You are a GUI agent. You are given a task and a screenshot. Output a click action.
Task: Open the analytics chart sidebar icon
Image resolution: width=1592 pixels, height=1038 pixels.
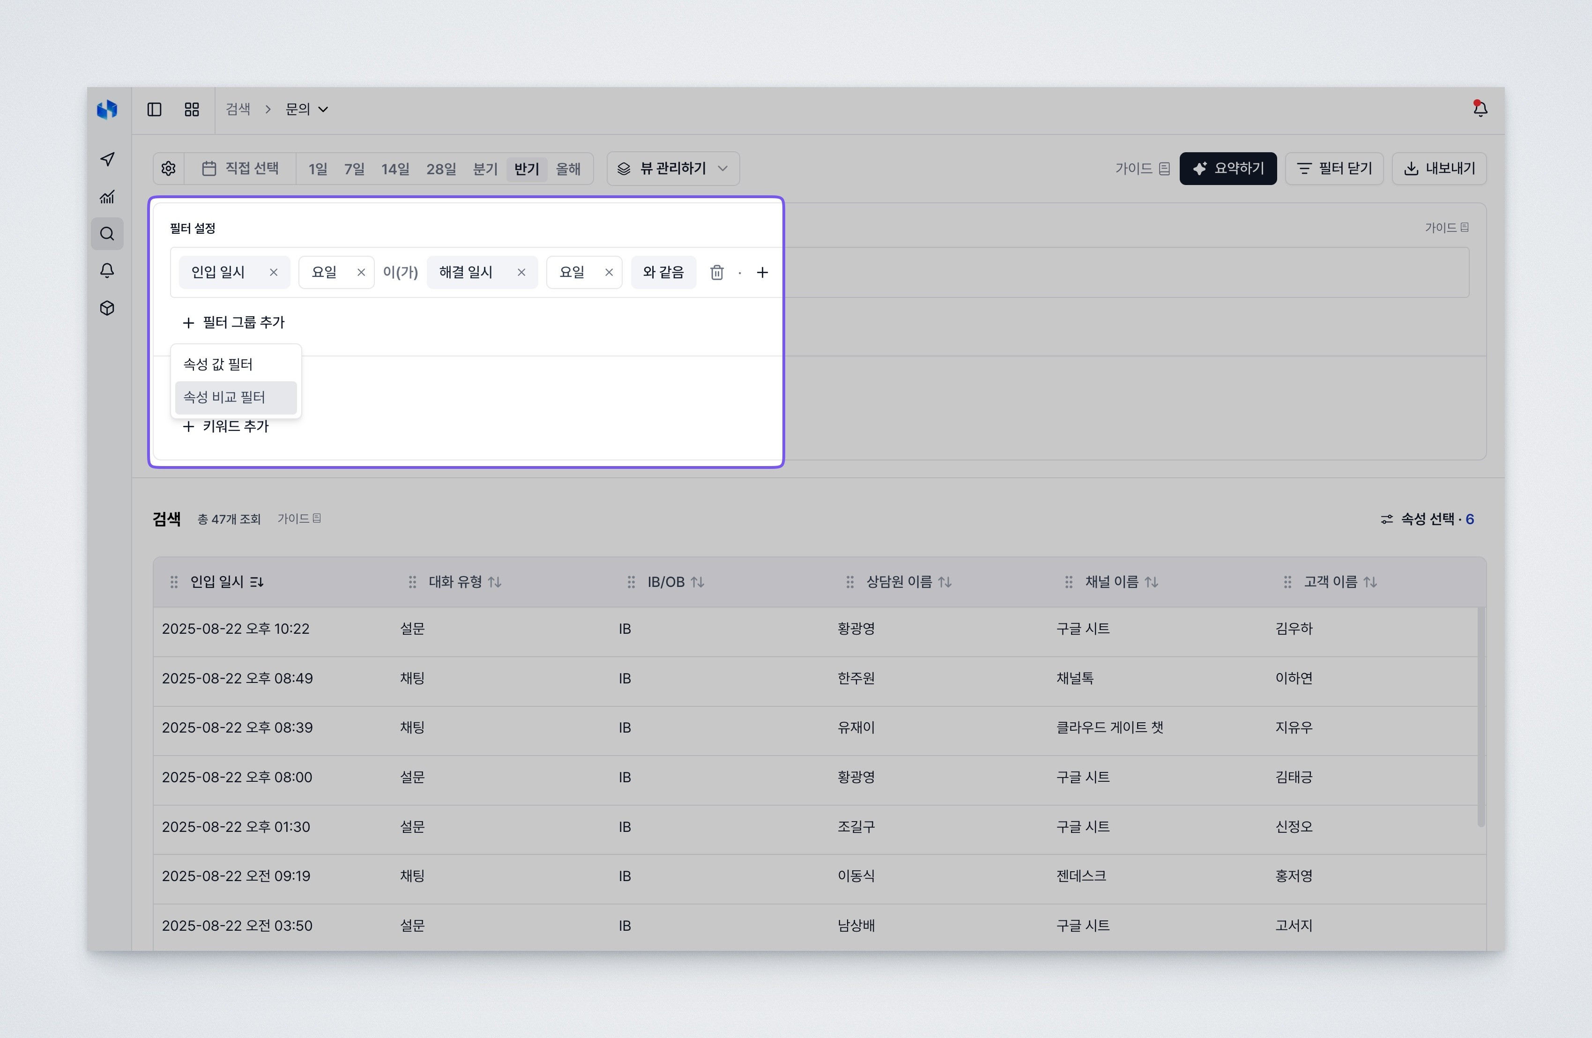[x=107, y=197]
